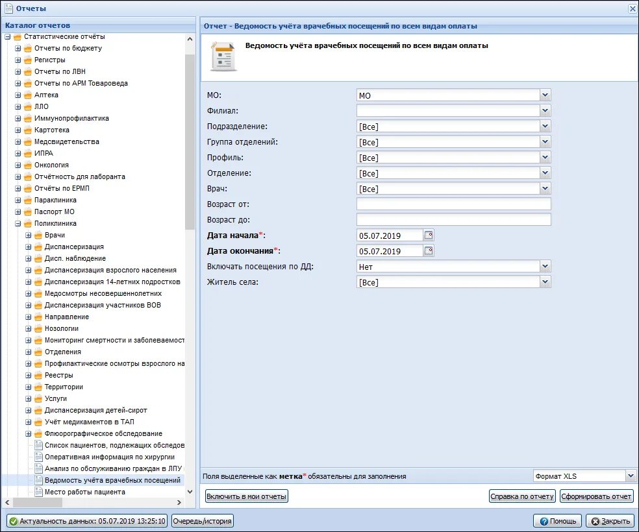The width and height of the screenshot is (639, 532).
Task: Open the Формат XLS format dropdown
Action: [x=631, y=476]
